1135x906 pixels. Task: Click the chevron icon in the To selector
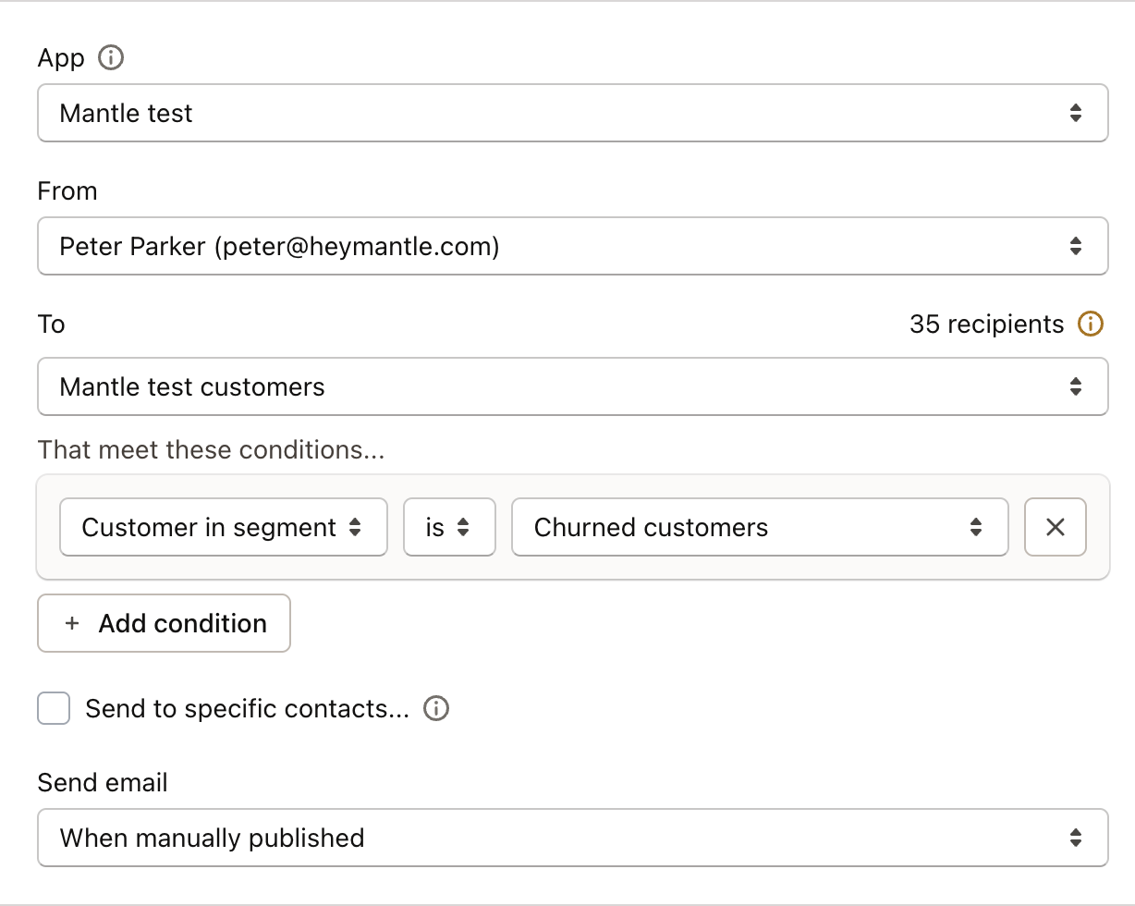click(x=1076, y=386)
